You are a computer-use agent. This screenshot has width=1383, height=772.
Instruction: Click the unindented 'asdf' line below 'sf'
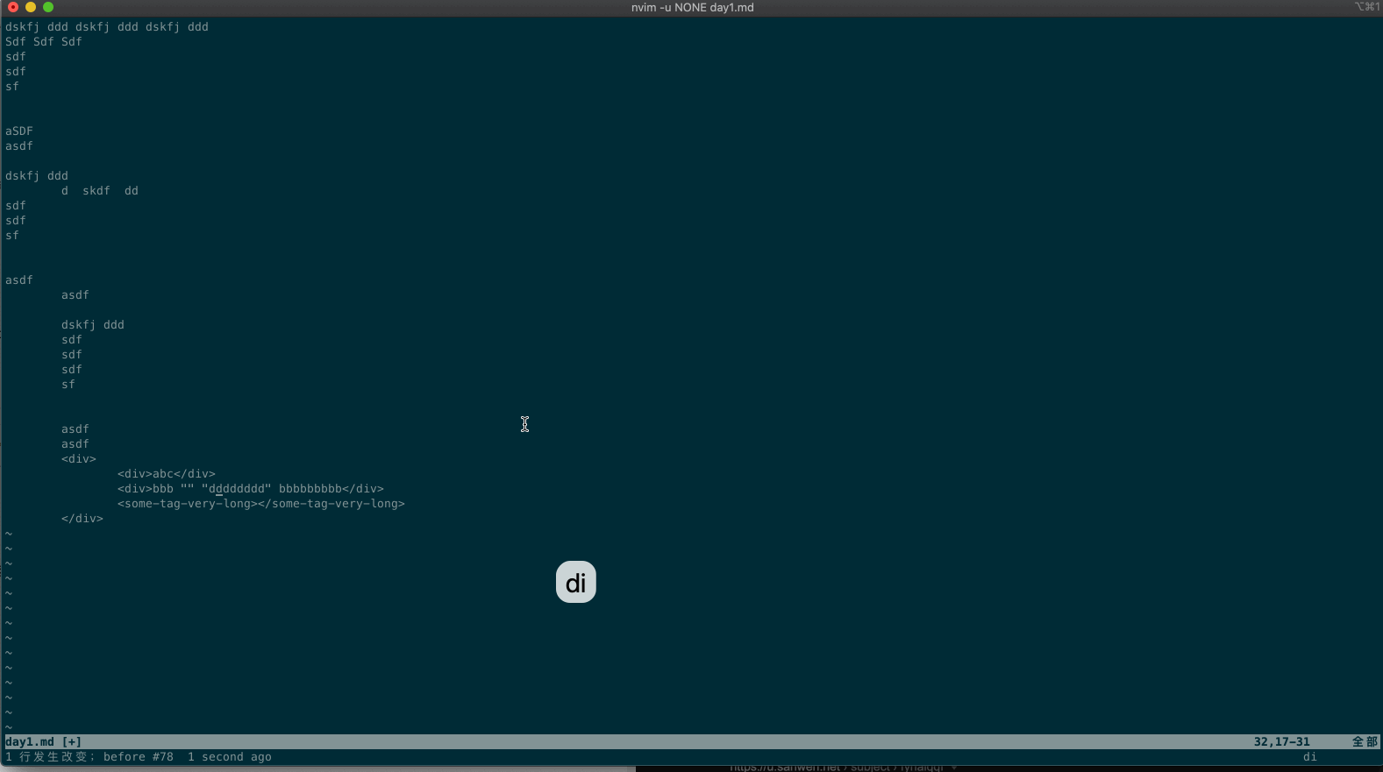click(19, 280)
